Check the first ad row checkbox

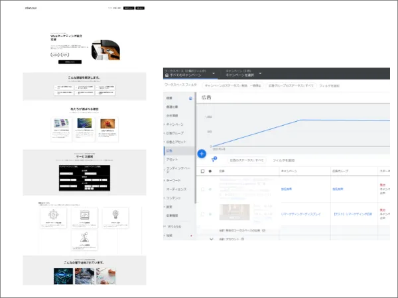[203, 189]
